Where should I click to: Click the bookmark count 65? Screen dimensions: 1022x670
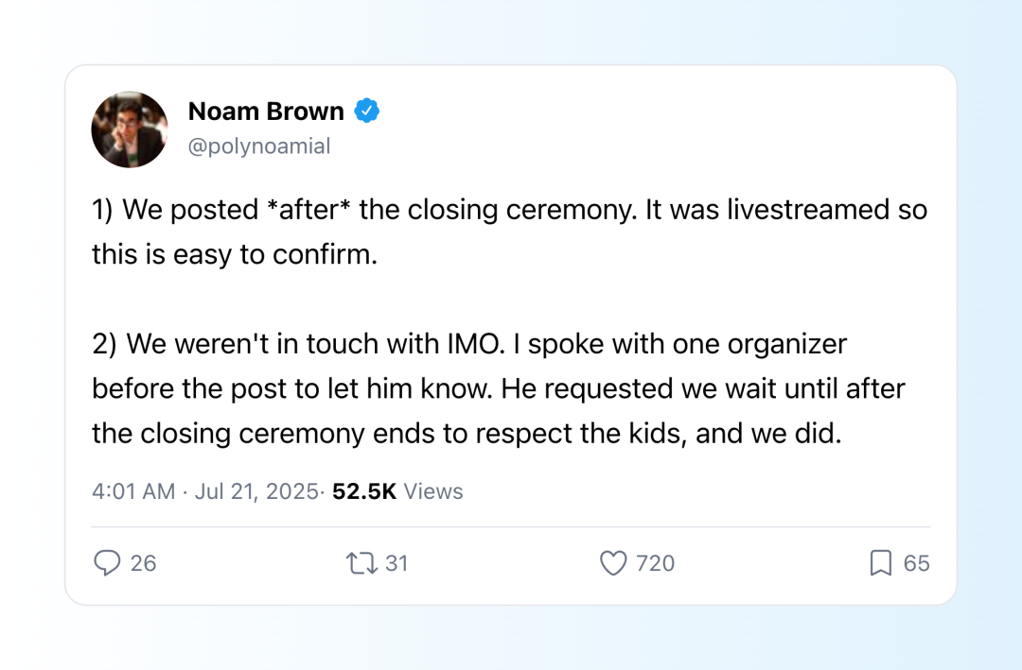(916, 562)
